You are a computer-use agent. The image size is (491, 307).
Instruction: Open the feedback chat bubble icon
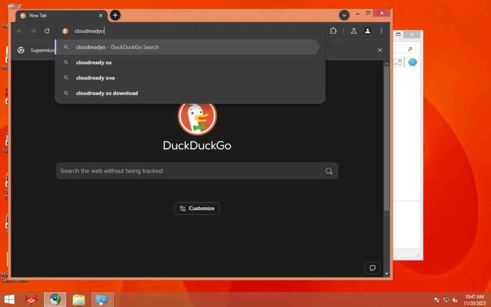(x=372, y=268)
